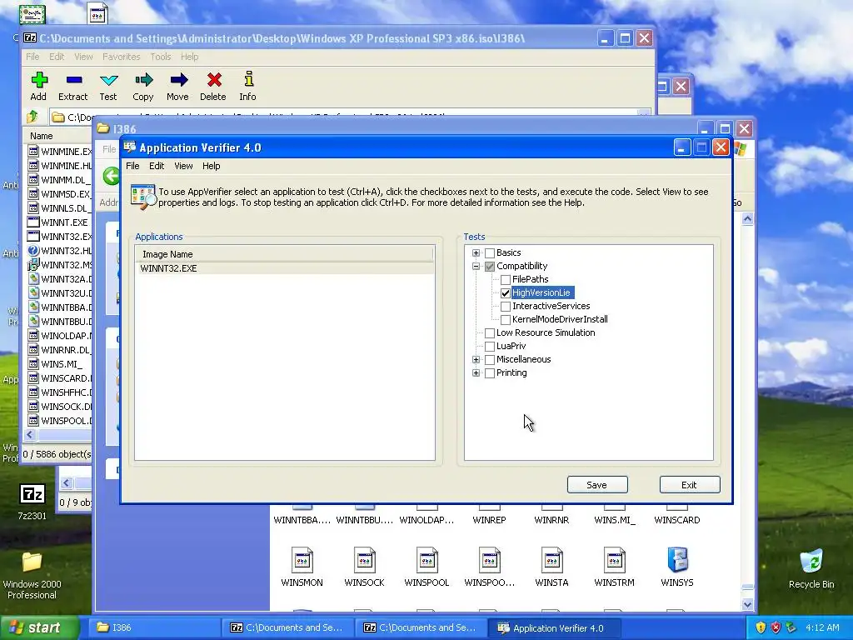853x640 pixels.
Task: Click the Add icon in 7-Zip toolbar
Action: click(x=39, y=80)
